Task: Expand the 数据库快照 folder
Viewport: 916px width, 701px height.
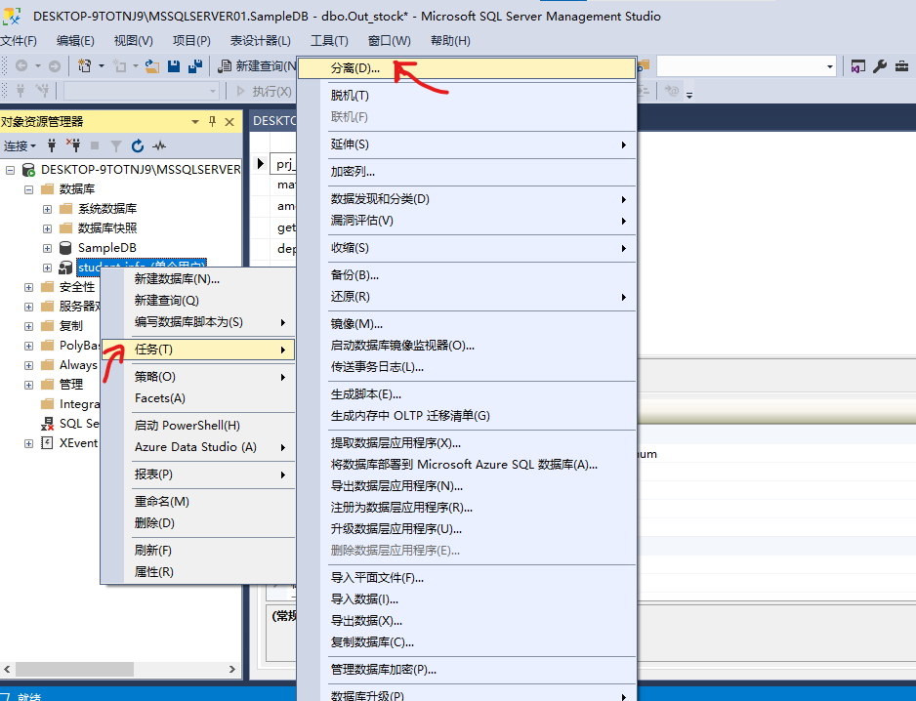Action: [47, 228]
